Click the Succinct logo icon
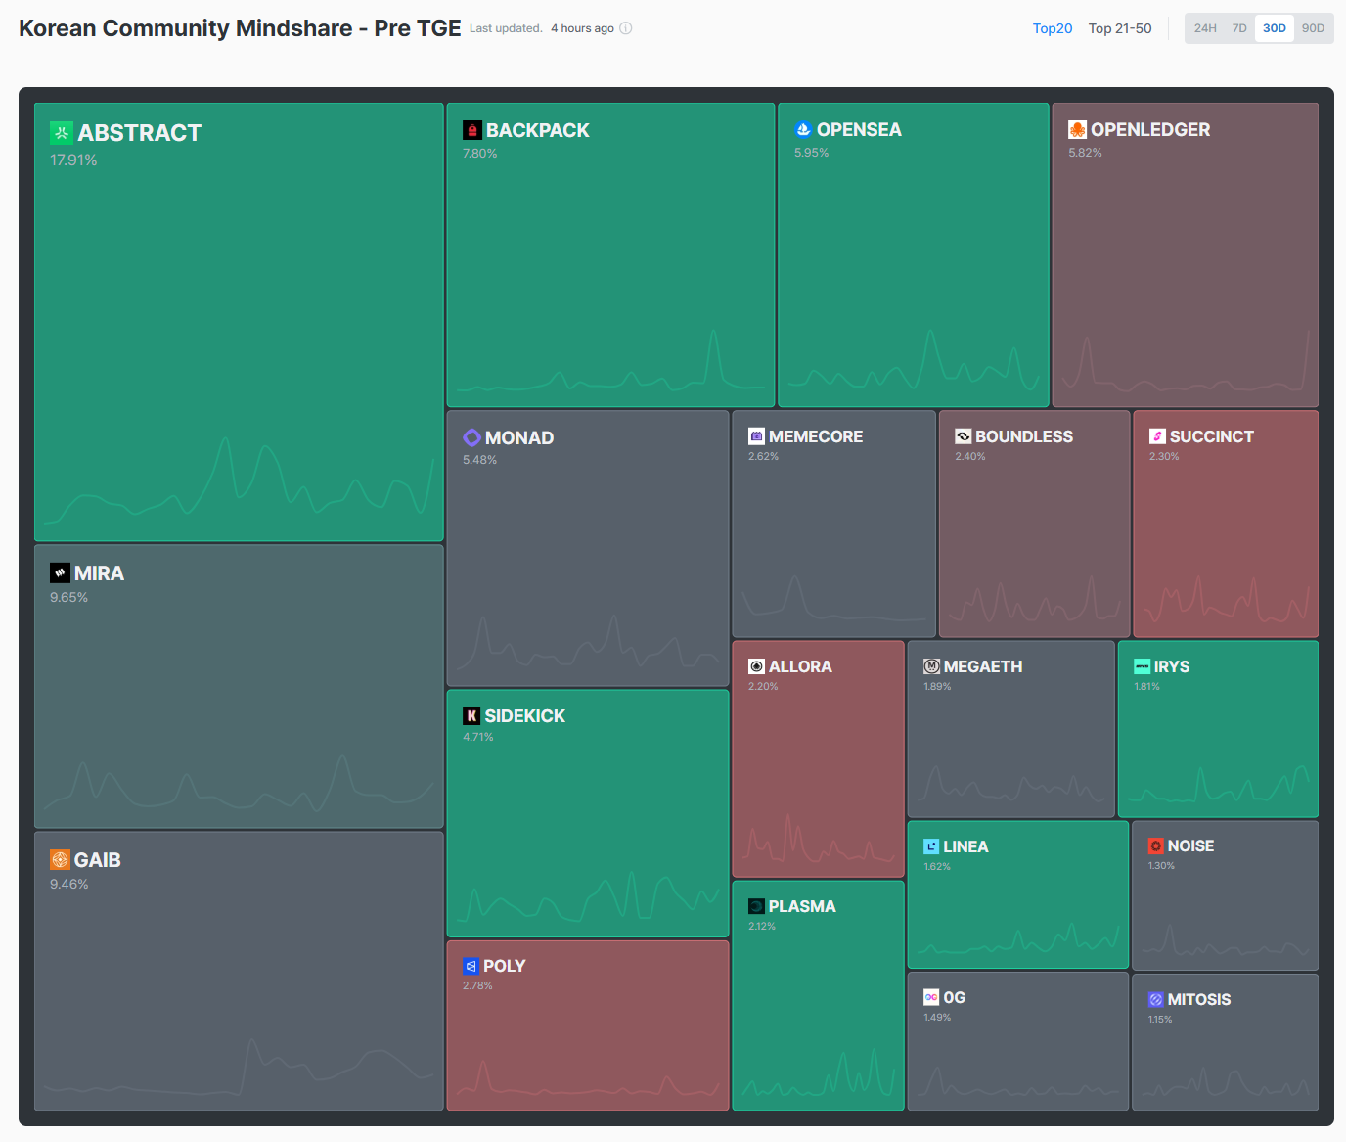This screenshot has width=1346, height=1142. click(x=1157, y=436)
